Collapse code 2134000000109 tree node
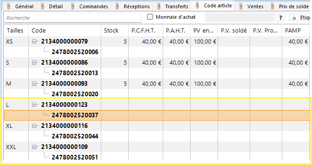Viewport: 312px width, 165px height. [x=34, y=147]
